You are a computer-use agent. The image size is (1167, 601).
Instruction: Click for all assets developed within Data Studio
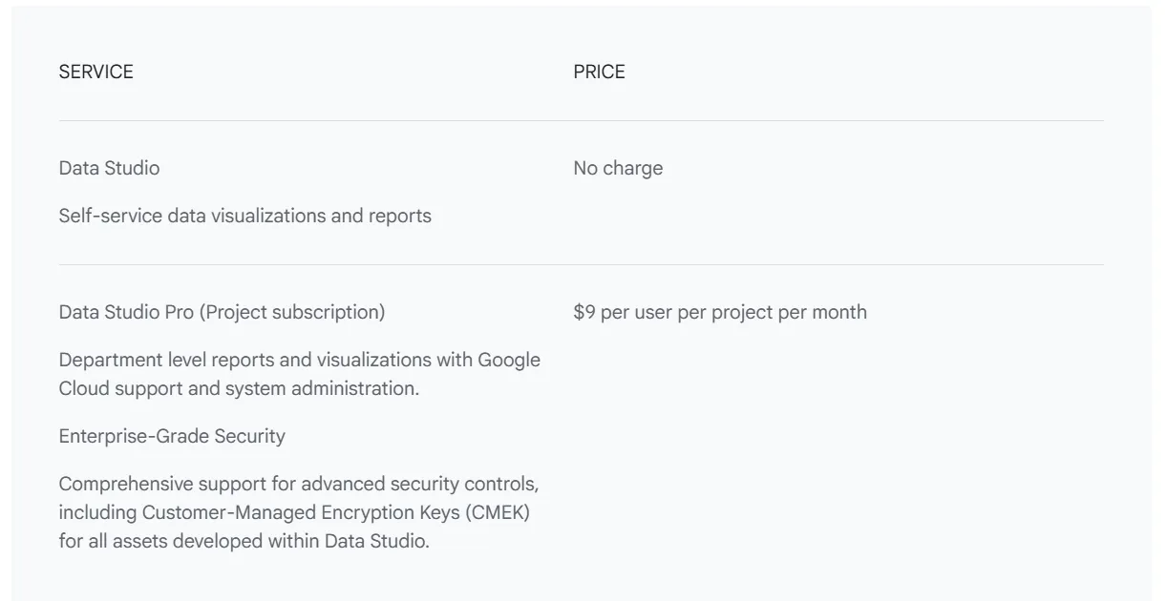pyautogui.click(x=244, y=542)
